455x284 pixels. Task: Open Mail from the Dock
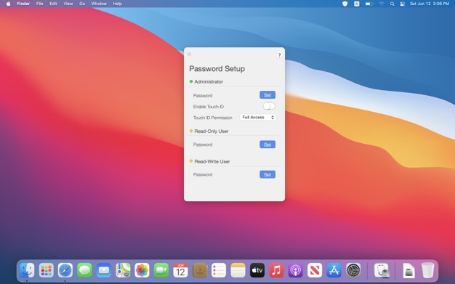pos(104,270)
